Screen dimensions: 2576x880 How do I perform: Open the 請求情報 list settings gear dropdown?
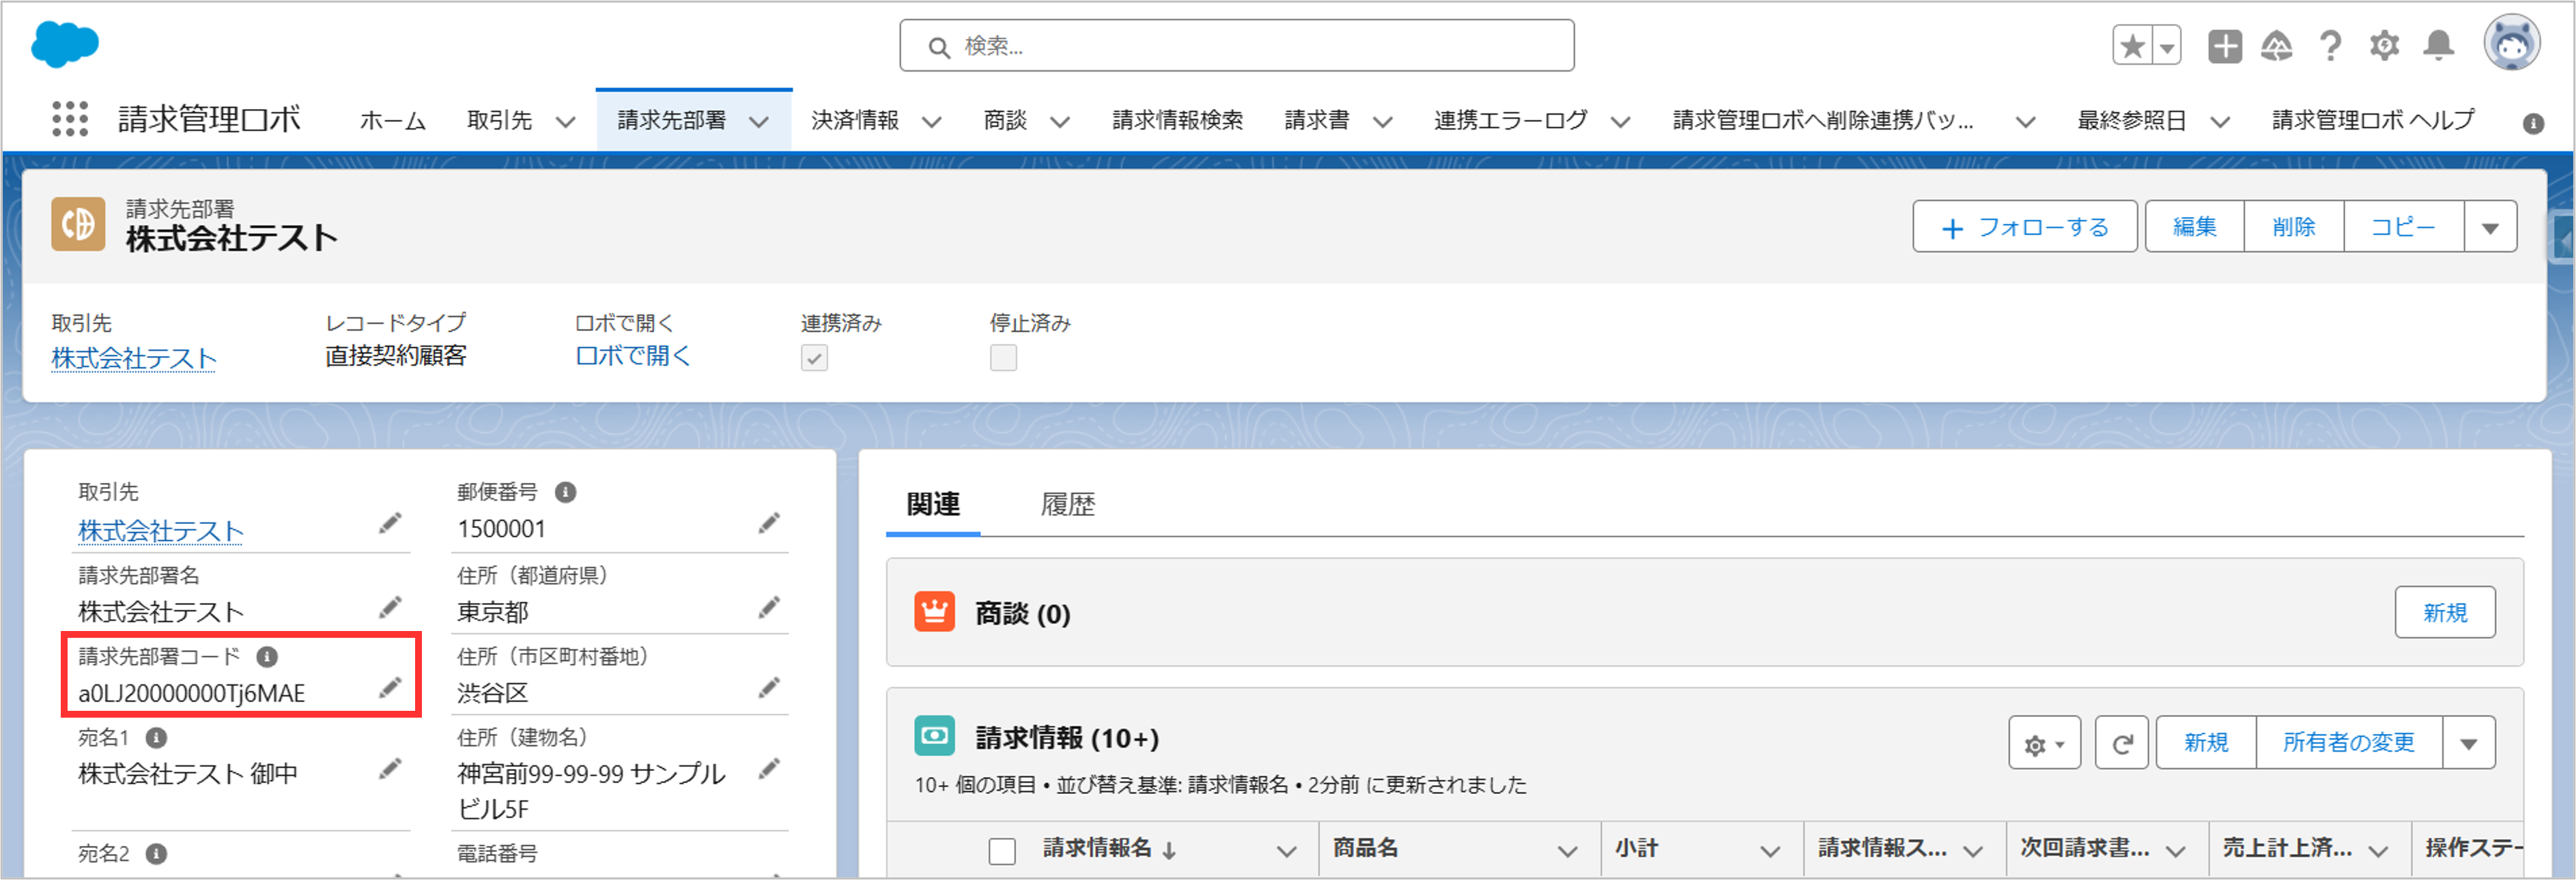[x=2044, y=743]
